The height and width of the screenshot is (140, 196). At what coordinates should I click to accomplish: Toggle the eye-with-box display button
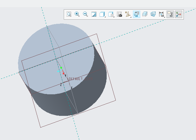click(170, 14)
